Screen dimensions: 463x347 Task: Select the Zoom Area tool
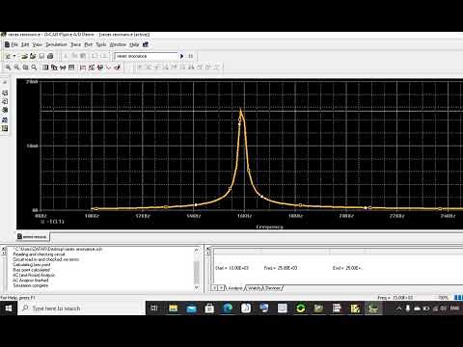click(x=25, y=67)
